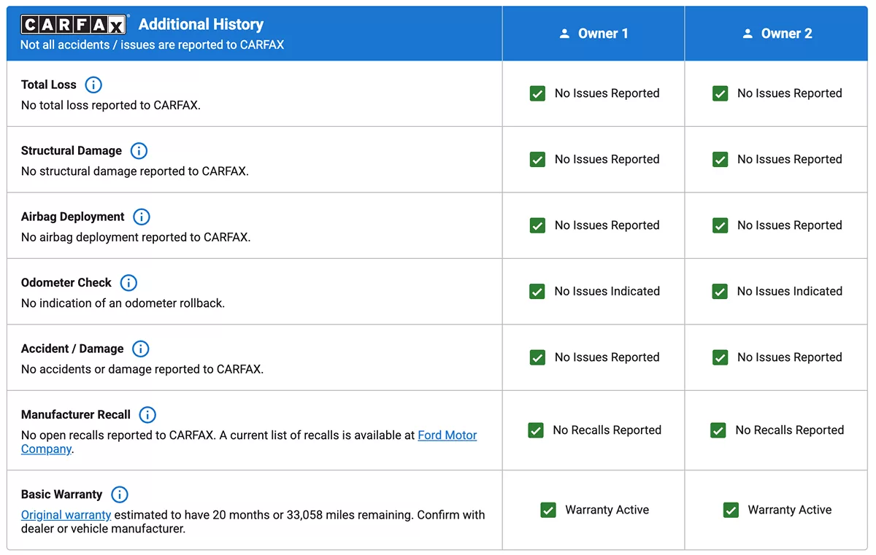Click the CARFAX logo in header
Image resolution: width=876 pixels, height=555 pixels.
[x=75, y=25]
